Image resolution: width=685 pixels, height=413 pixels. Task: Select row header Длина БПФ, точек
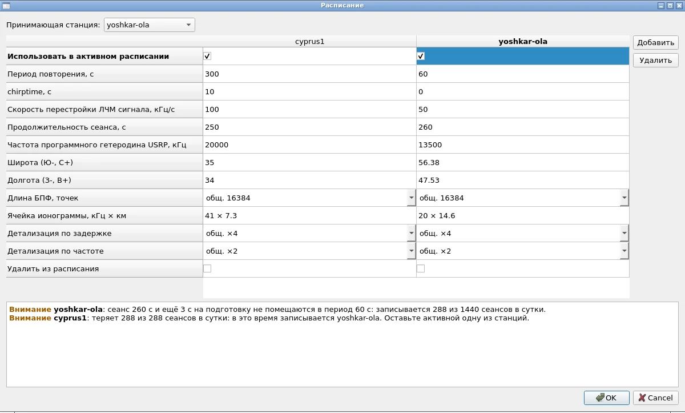pos(104,198)
